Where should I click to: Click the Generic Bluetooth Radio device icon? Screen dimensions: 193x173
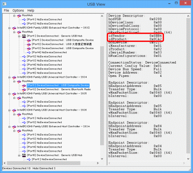24,90
